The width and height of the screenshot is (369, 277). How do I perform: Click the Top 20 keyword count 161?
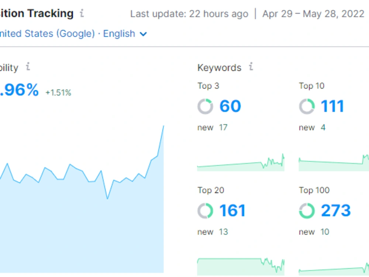coord(232,211)
